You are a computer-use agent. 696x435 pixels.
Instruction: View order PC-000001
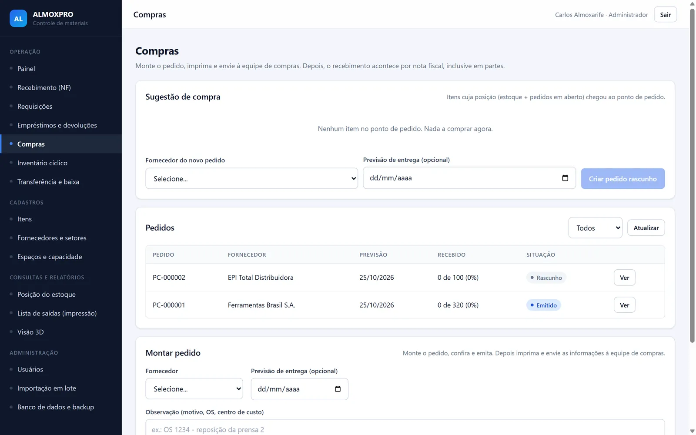(624, 305)
